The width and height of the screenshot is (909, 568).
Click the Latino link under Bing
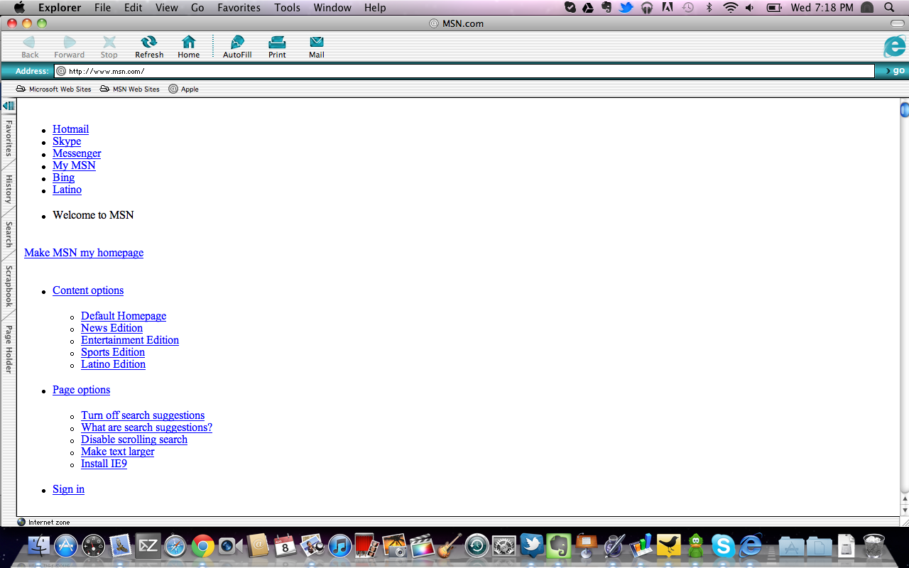(67, 190)
